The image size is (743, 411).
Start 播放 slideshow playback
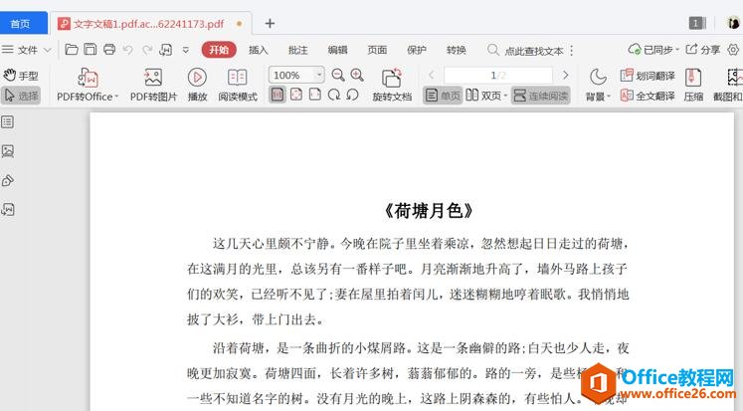coord(197,85)
